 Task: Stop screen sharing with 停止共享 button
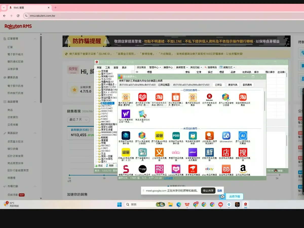click(x=208, y=191)
